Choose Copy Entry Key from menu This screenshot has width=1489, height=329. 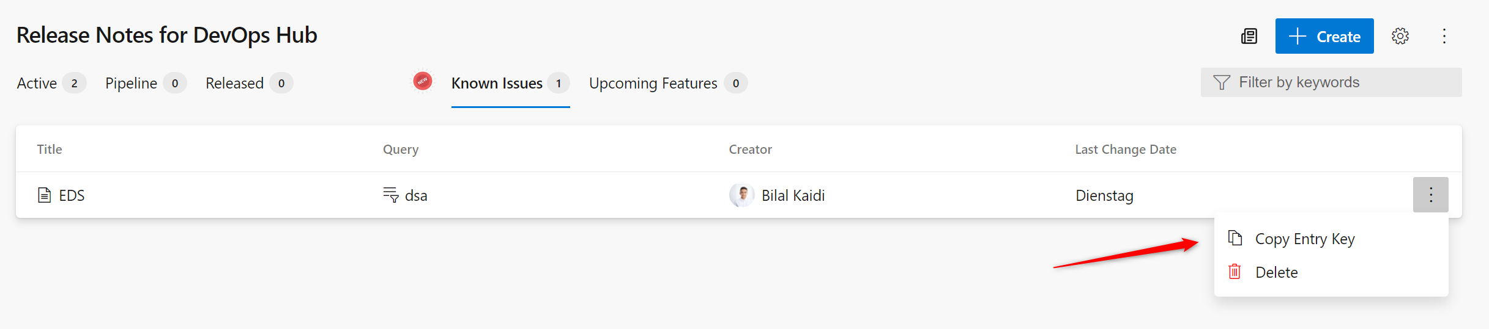pyautogui.click(x=1305, y=239)
